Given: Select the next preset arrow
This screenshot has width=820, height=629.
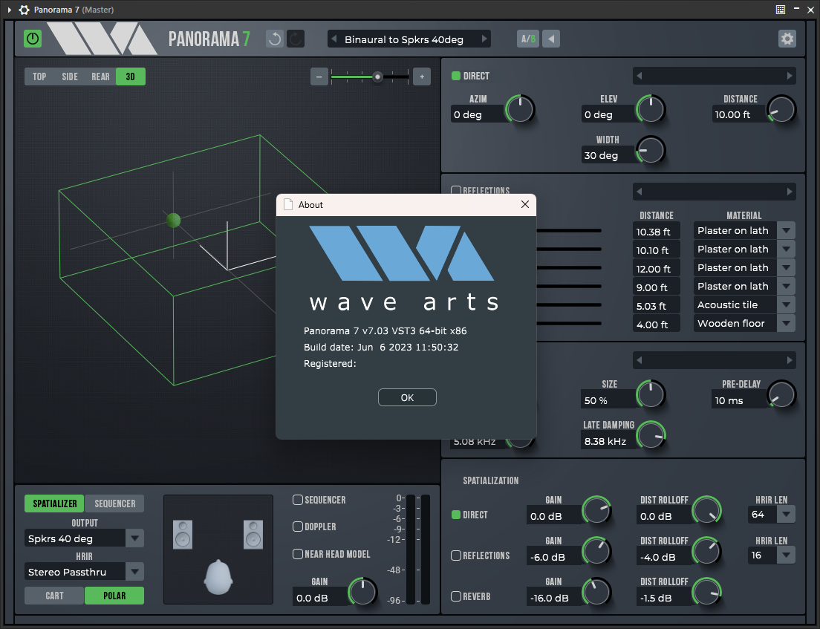Looking at the screenshot, I should pos(484,39).
